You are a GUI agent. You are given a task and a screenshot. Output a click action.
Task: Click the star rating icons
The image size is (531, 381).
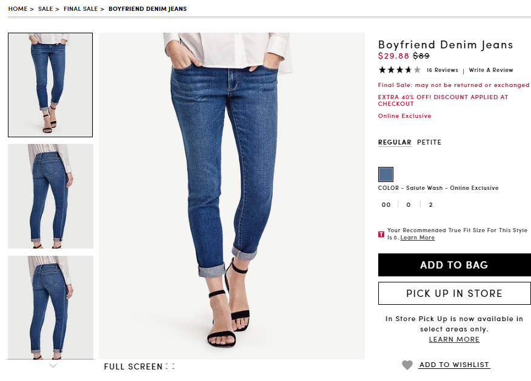(399, 70)
